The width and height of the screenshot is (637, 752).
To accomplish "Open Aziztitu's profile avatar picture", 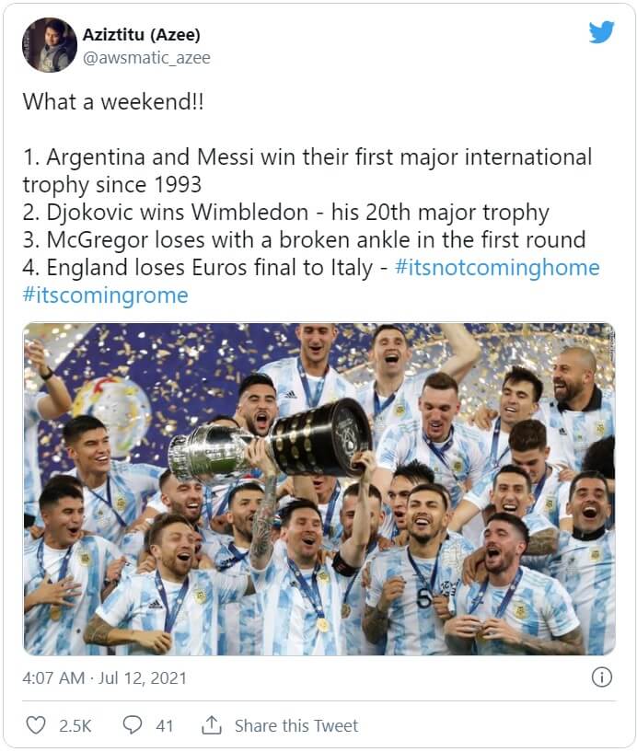I will pos(49,44).
